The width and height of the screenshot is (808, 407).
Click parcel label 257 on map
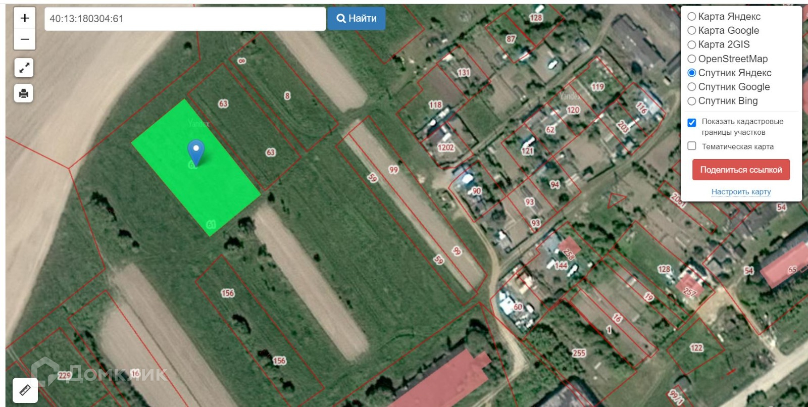click(690, 292)
